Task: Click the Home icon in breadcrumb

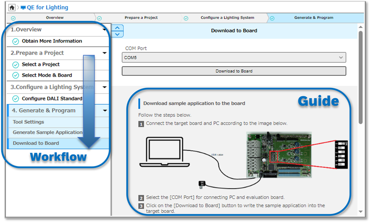Action: click(12, 7)
